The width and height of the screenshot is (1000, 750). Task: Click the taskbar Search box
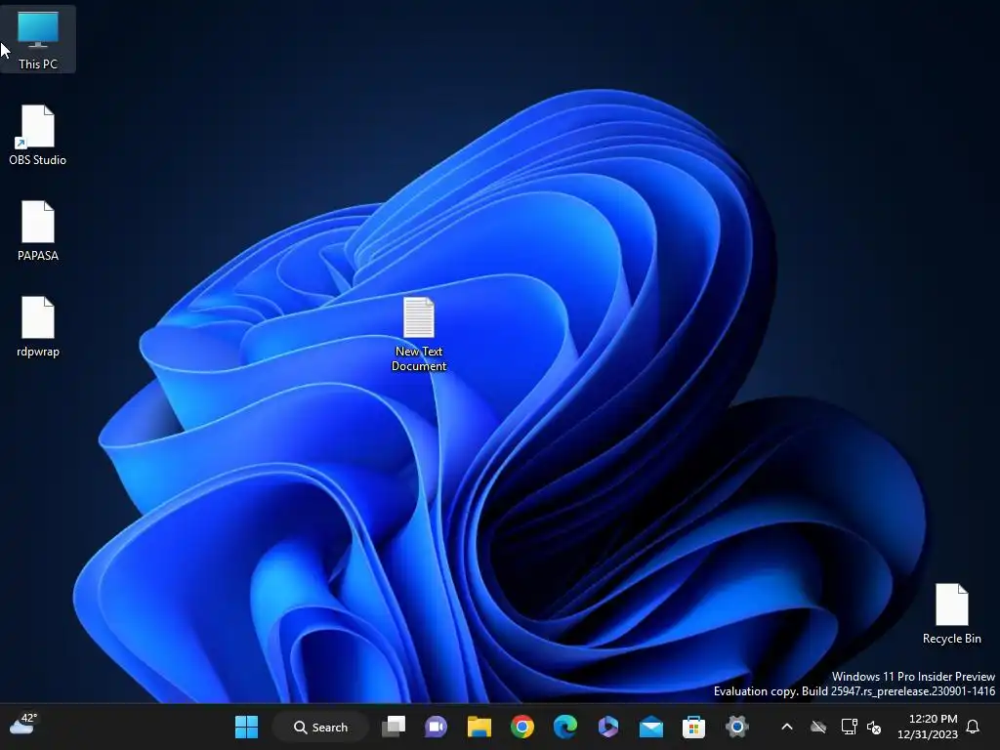click(x=320, y=727)
